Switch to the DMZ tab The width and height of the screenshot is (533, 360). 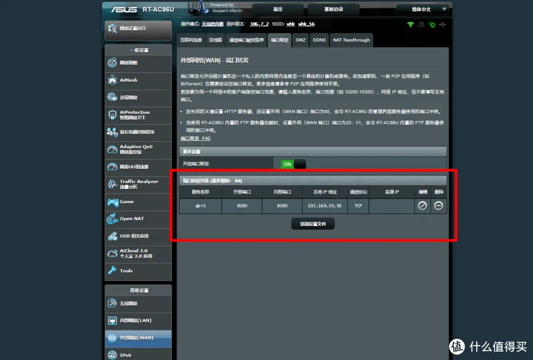tap(301, 40)
